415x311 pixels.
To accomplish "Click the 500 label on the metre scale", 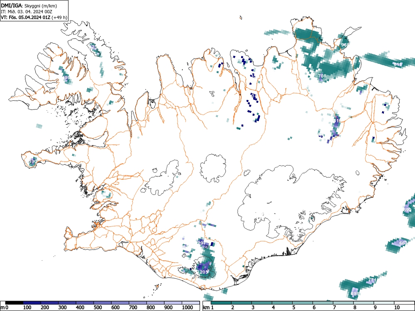I will pyautogui.click(x=98, y=308).
